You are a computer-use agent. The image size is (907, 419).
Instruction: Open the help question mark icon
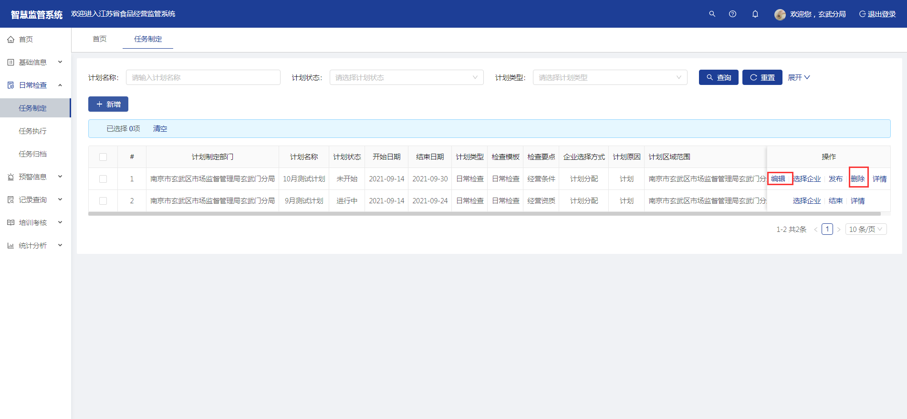[x=732, y=14]
